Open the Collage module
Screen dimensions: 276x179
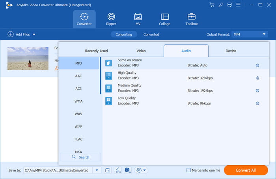pyautogui.click(x=164, y=19)
